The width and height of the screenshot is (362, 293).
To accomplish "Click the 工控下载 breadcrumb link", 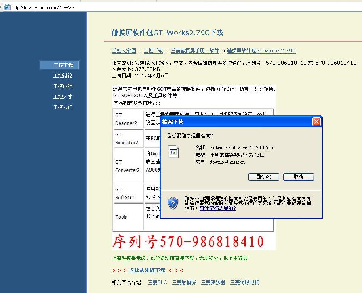I will (154, 51).
